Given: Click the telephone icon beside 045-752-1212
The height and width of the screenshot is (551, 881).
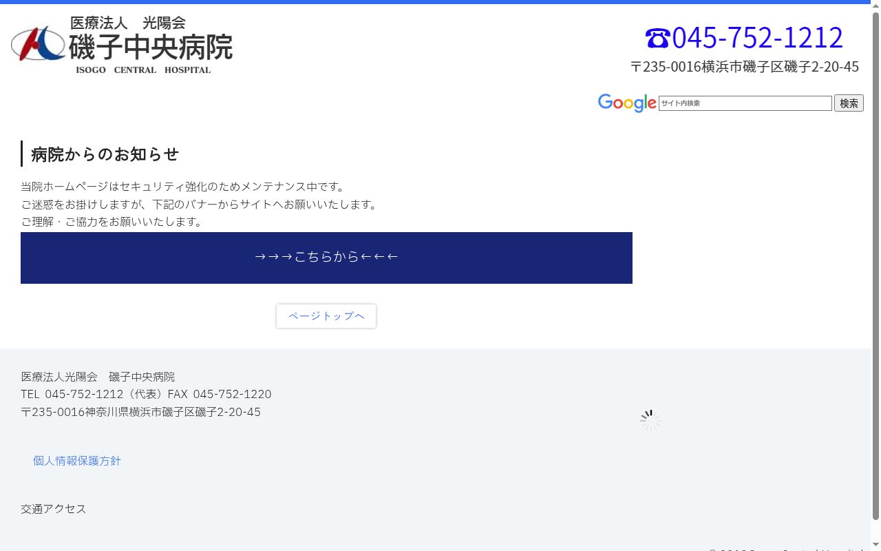Looking at the screenshot, I should click(657, 38).
